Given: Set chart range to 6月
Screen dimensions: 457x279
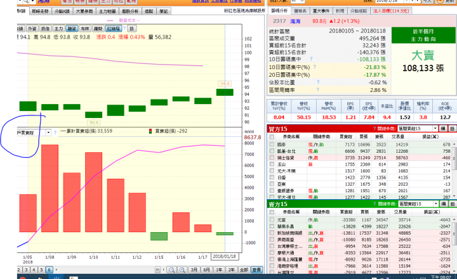Looking at the screenshot, I should pos(207,269).
